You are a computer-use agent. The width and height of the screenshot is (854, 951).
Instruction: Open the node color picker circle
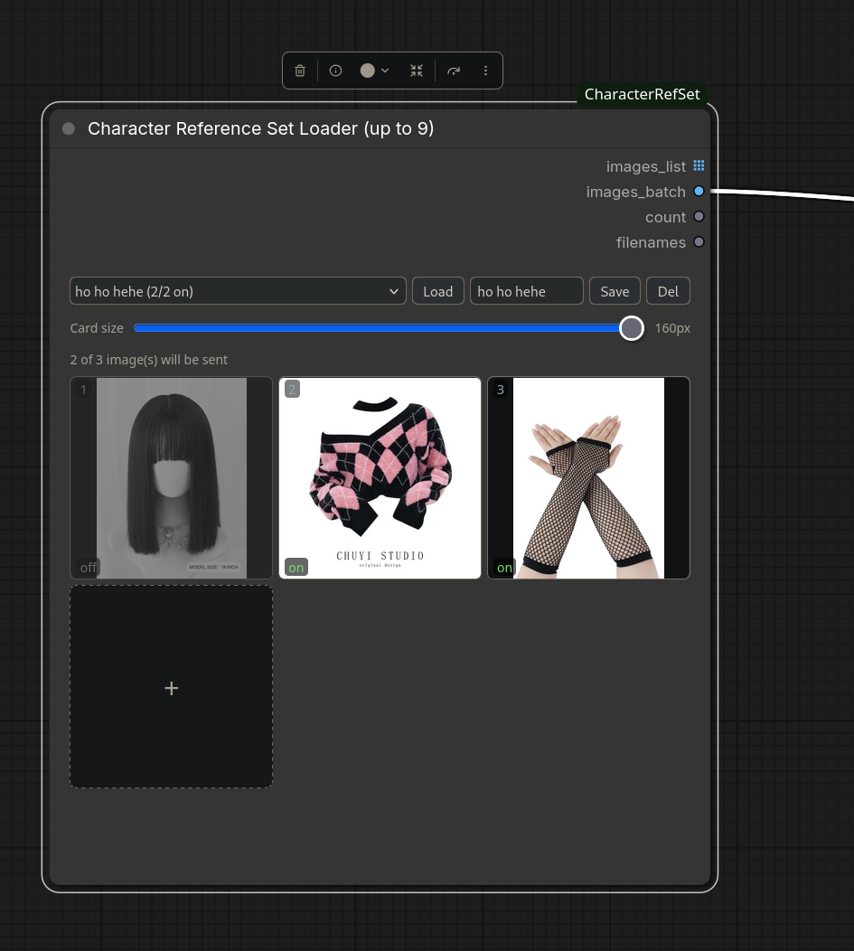click(x=367, y=71)
